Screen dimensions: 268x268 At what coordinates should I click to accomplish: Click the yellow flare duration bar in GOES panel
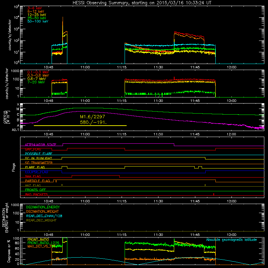[80, 126]
